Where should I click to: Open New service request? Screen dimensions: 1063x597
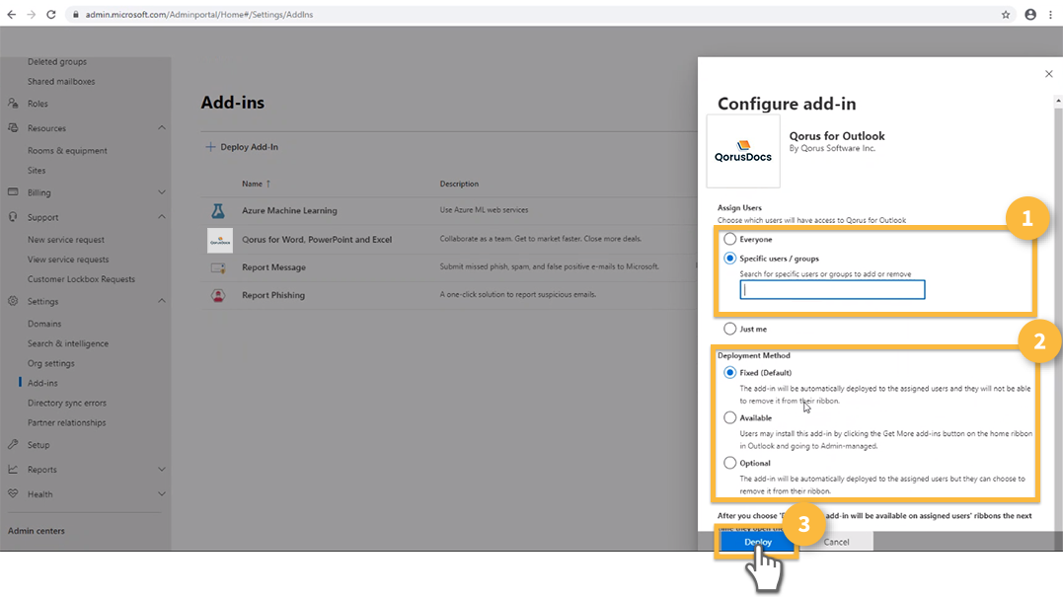[x=66, y=240]
